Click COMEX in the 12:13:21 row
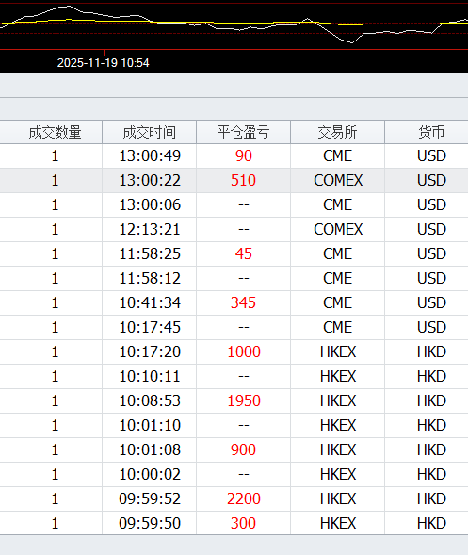This screenshot has width=468, height=555. coord(338,229)
